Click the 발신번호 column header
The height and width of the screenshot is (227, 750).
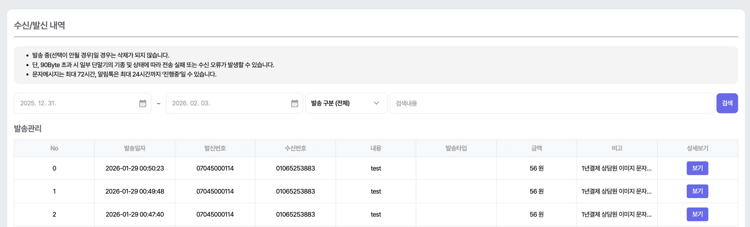pos(215,148)
